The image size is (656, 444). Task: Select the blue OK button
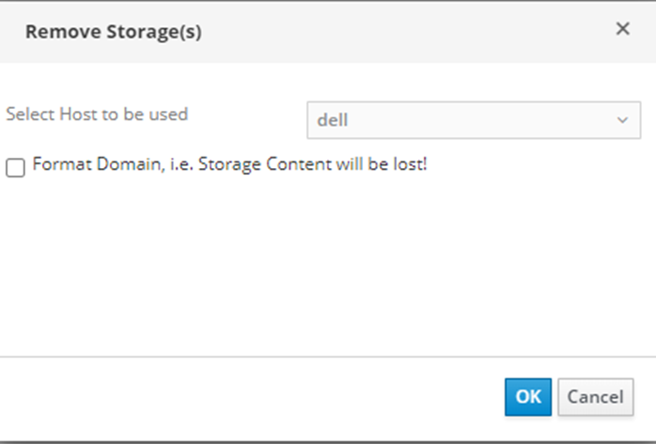(528, 397)
